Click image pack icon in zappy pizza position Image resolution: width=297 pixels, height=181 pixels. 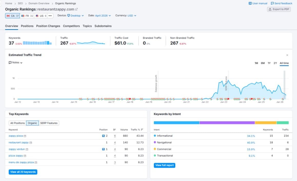pyautogui.click(x=103, y=136)
